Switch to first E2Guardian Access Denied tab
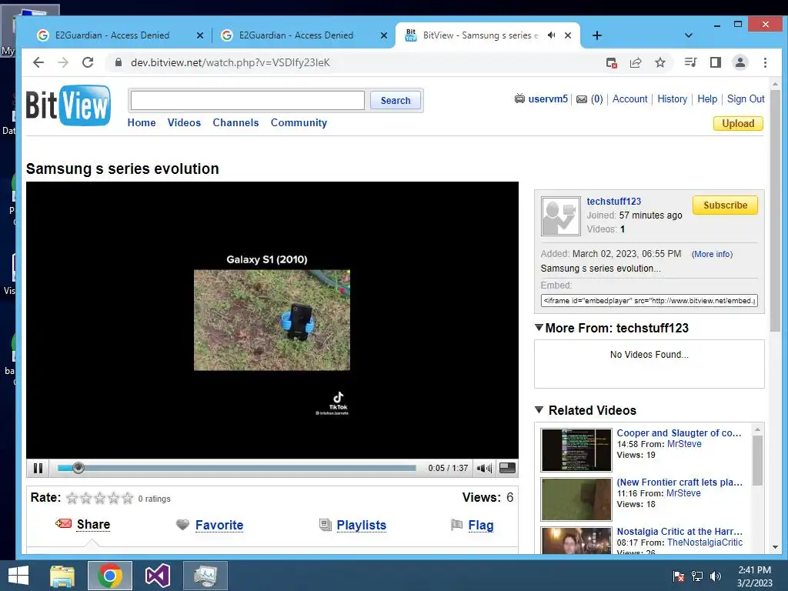The width and height of the screenshot is (788, 591). coord(113,35)
